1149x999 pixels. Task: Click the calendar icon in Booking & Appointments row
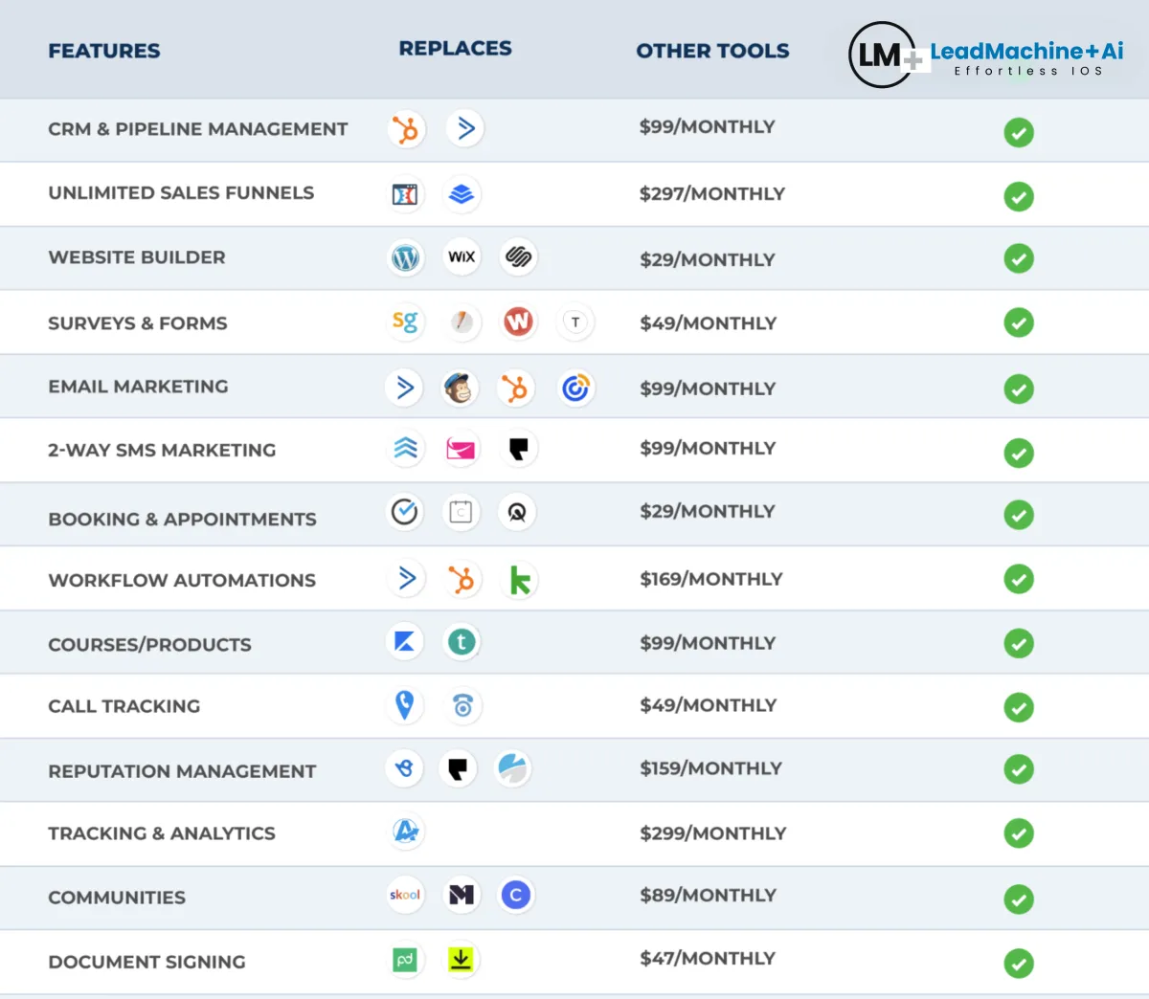click(461, 512)
